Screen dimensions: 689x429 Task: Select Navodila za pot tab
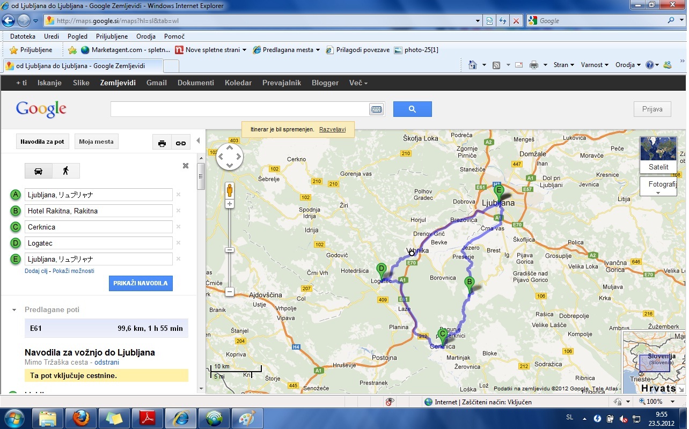click(x=42, y=142)
